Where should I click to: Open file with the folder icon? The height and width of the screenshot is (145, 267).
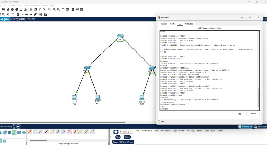(3, 9)
